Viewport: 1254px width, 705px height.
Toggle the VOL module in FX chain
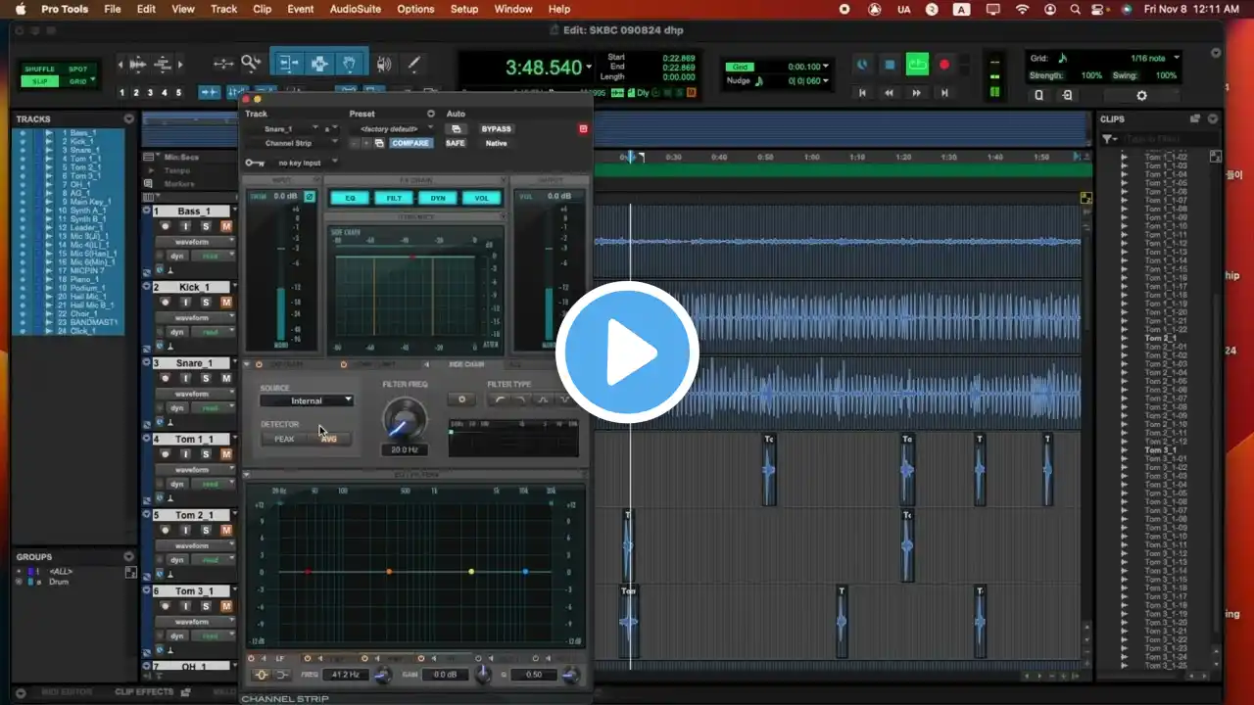click(x=481, y=198)
